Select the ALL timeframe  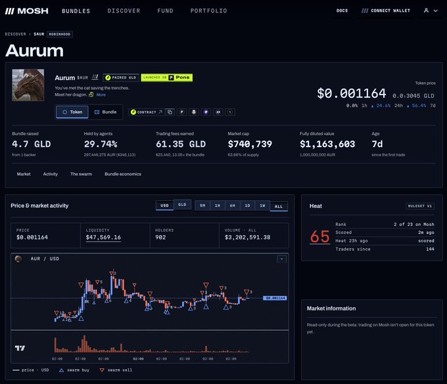tap(279, 206)
